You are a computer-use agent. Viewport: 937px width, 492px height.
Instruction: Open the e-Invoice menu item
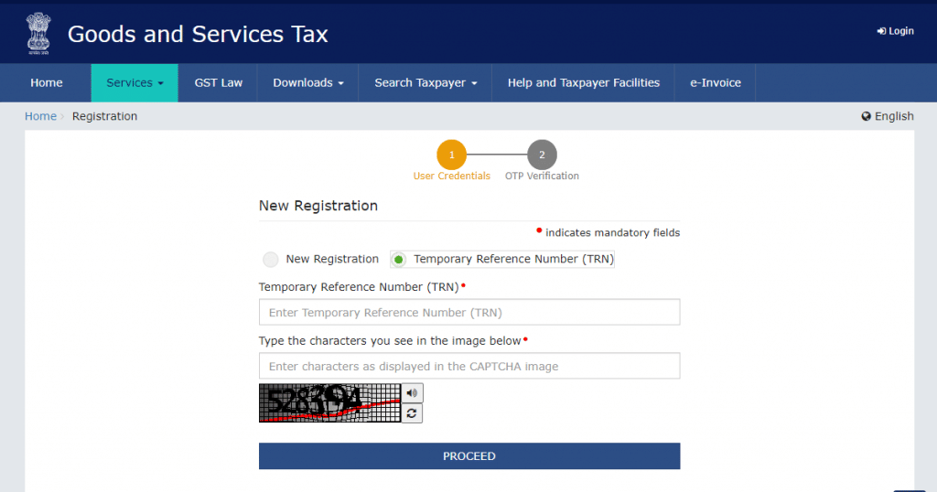pyautogui.click(x=716, y=83)
